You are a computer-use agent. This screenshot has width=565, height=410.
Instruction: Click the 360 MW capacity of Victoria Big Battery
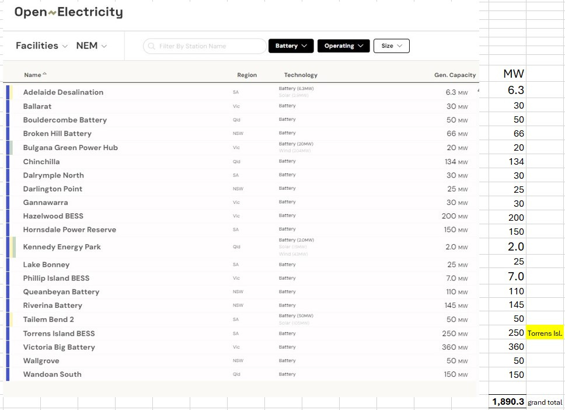pyautogui.click(x=455, y=348)
